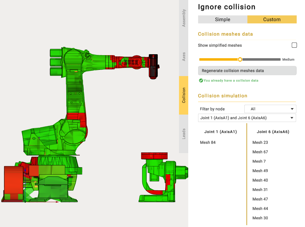Click Mesh 49 in the mesh list
Image resolution: width=305 pixels, height=227 pixels.
pos(260,171)
